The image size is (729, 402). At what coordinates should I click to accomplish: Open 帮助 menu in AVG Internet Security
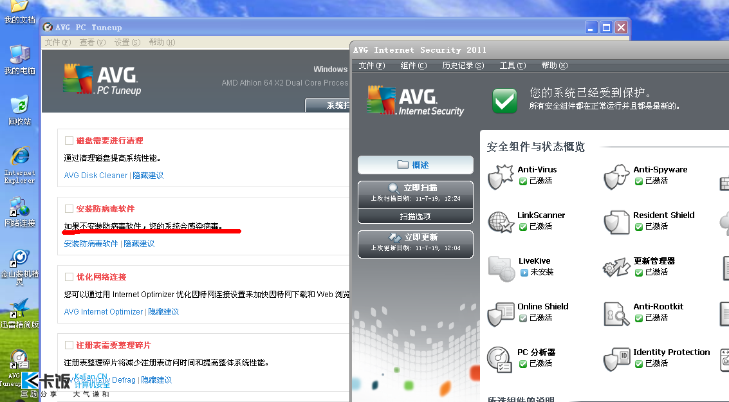[555, 66]
